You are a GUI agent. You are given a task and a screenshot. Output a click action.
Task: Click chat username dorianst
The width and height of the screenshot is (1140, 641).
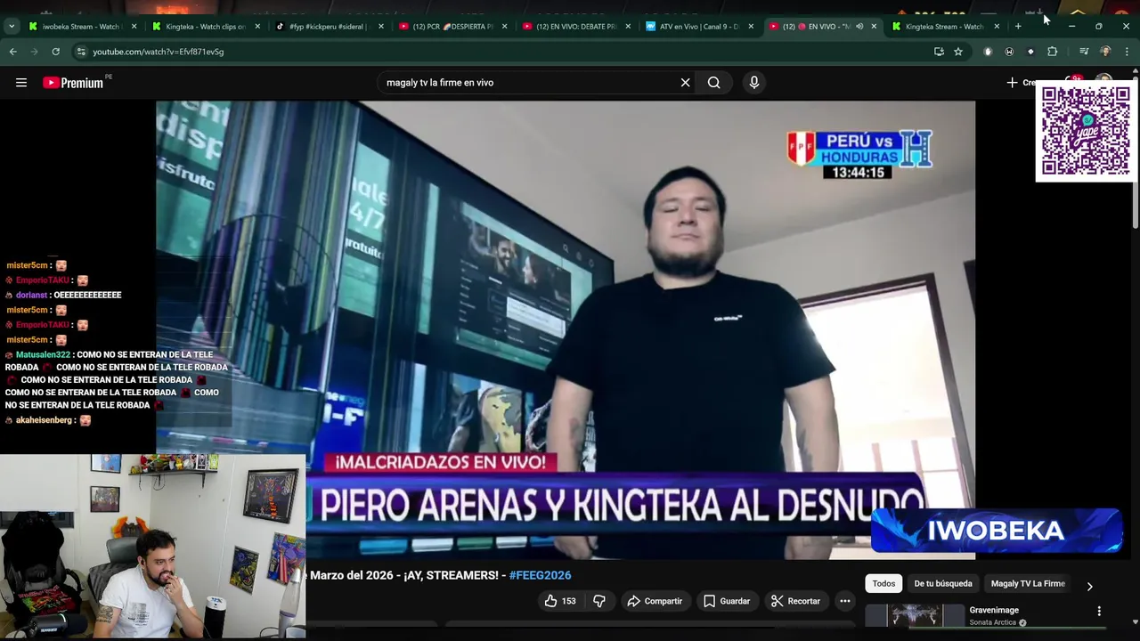click(31, 295)
